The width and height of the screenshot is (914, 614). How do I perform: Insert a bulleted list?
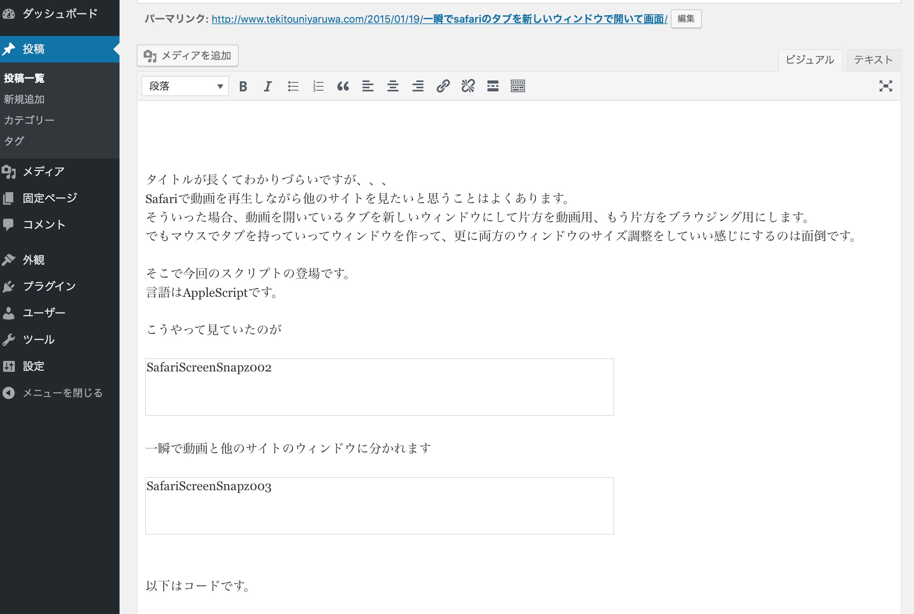tap(293, 86)
